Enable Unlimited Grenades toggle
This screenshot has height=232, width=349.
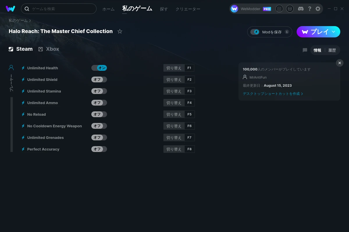[x=99, y=137]
